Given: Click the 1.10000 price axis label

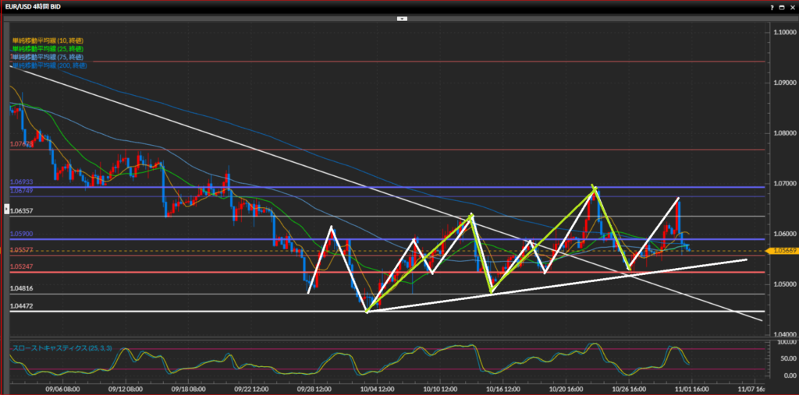Looking at the screenshot, I should coord(783,32).
